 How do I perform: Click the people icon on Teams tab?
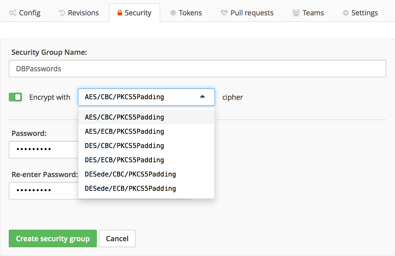(x=296, y=13)
